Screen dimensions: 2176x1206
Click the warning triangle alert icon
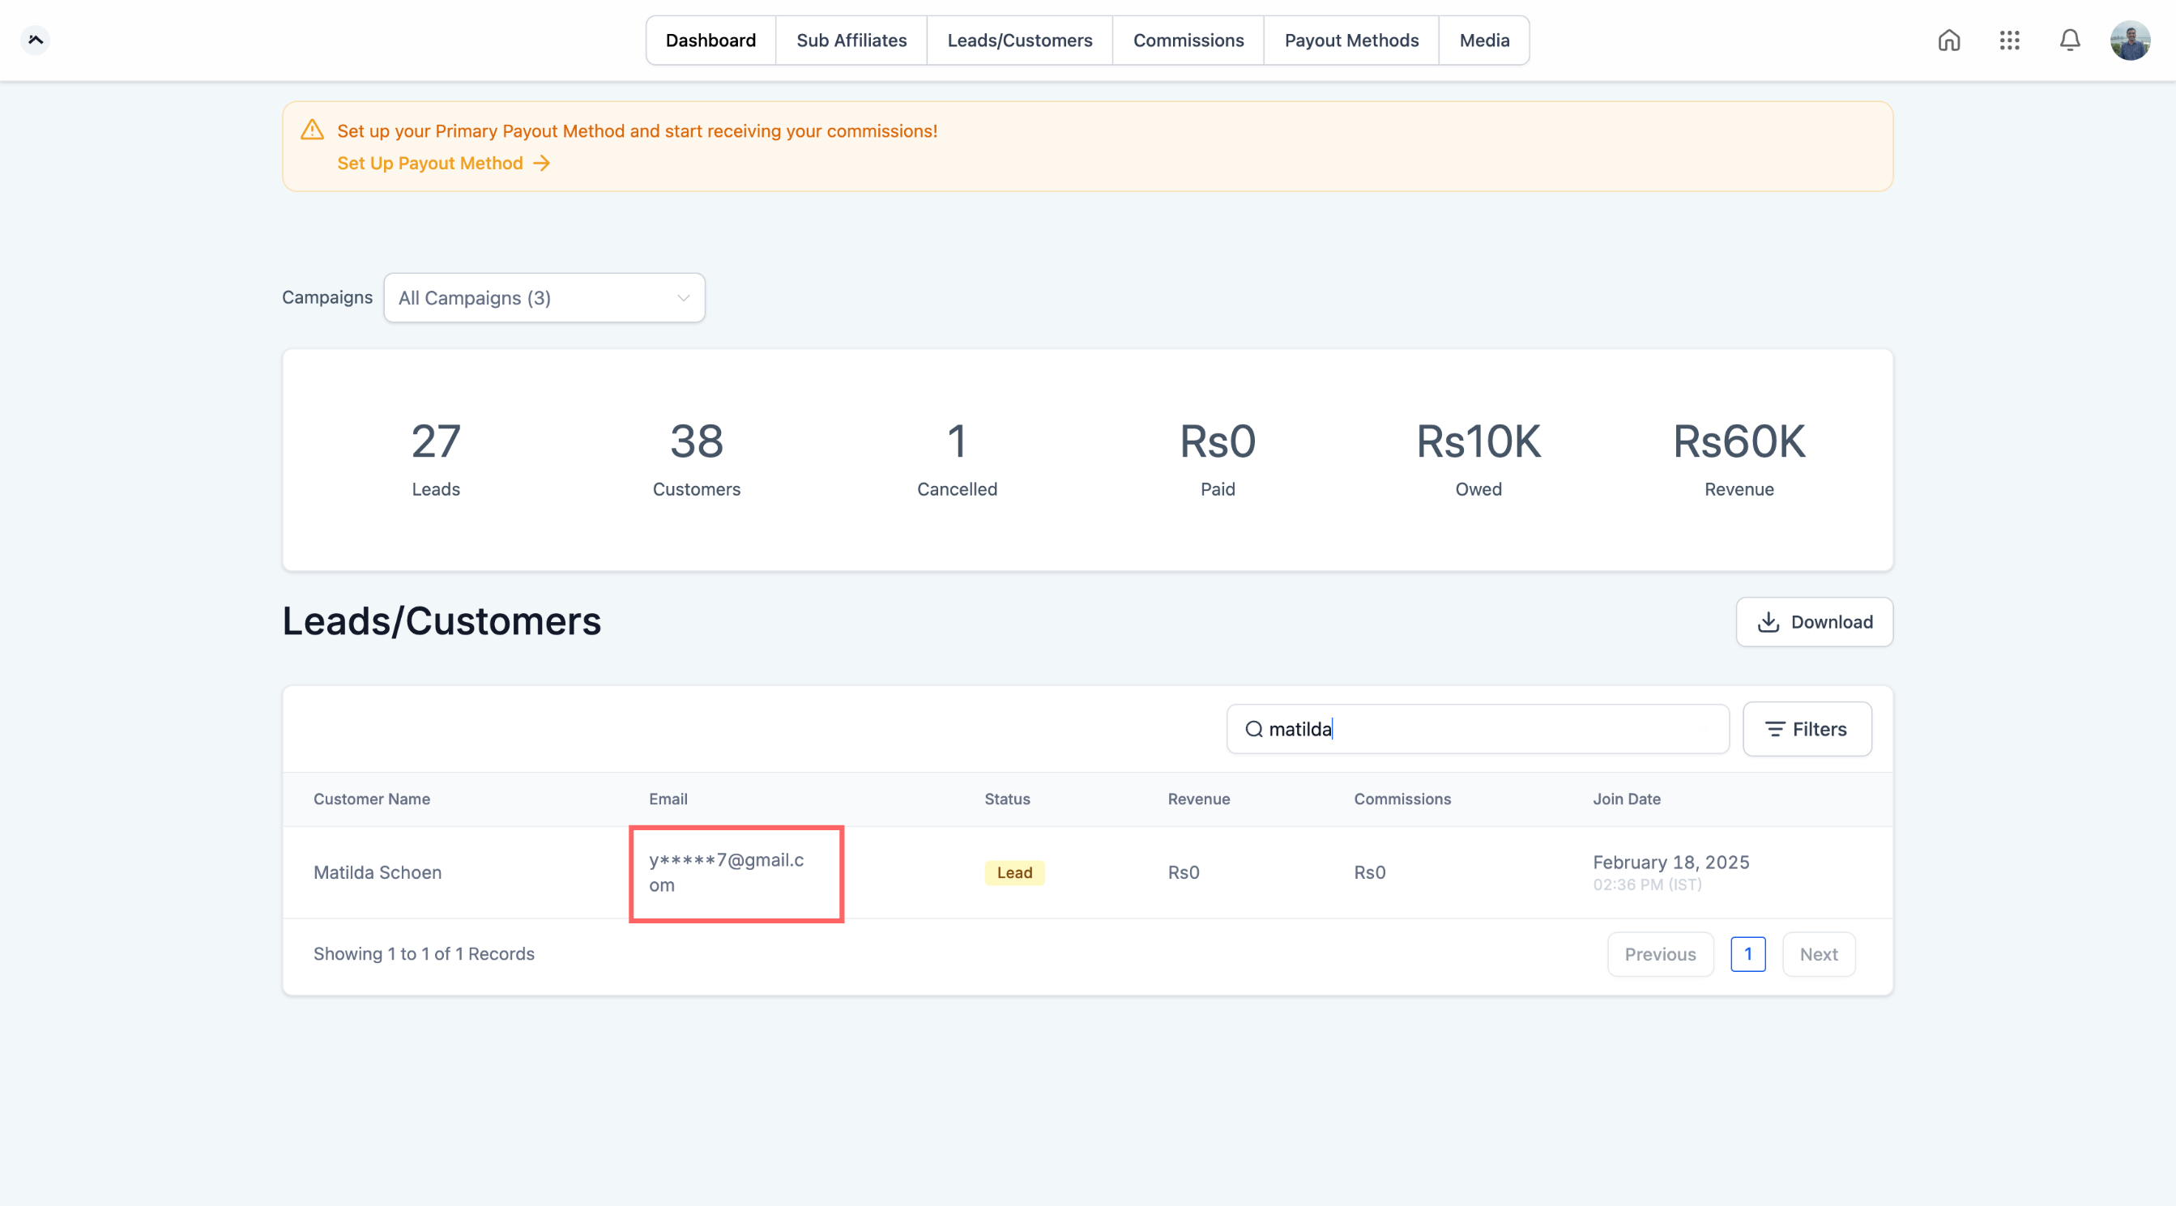coord(313,130)
